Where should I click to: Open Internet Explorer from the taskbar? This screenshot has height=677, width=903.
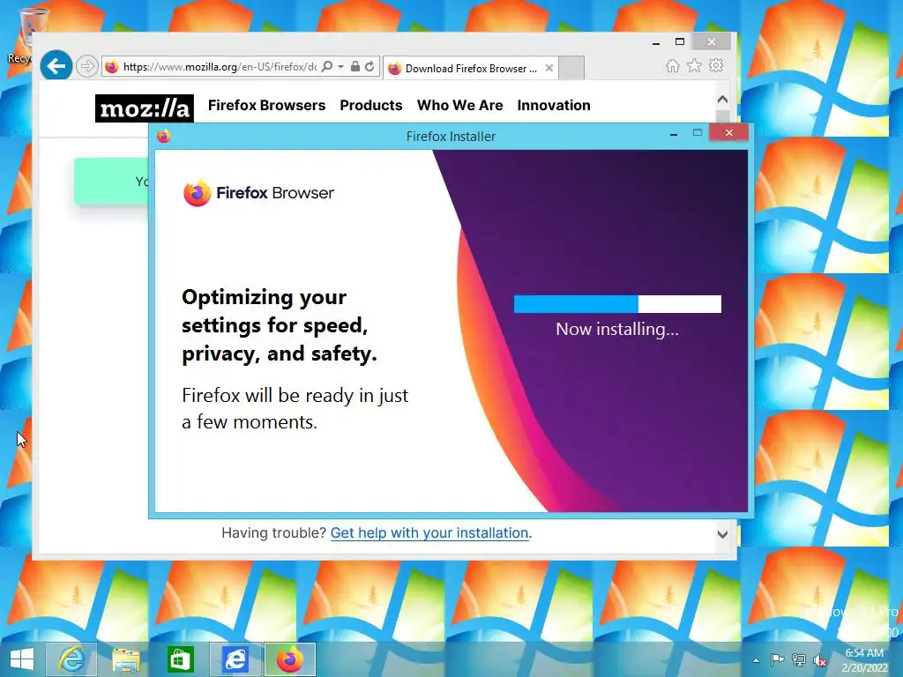(x=71, y=659)
